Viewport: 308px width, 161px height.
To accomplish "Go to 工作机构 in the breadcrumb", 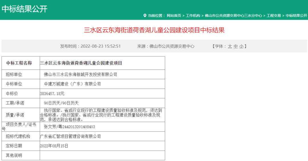I will (193, 15).
